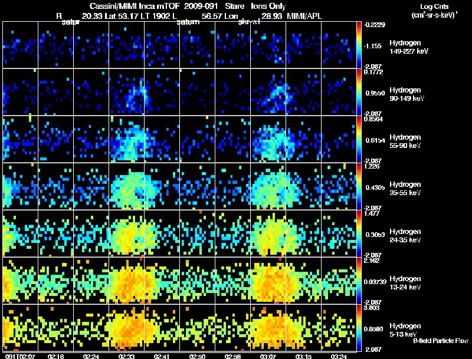472x359 pixels.
Task: Click the 'Hydrogen 149-227 keV' row label
Action: 408,47
